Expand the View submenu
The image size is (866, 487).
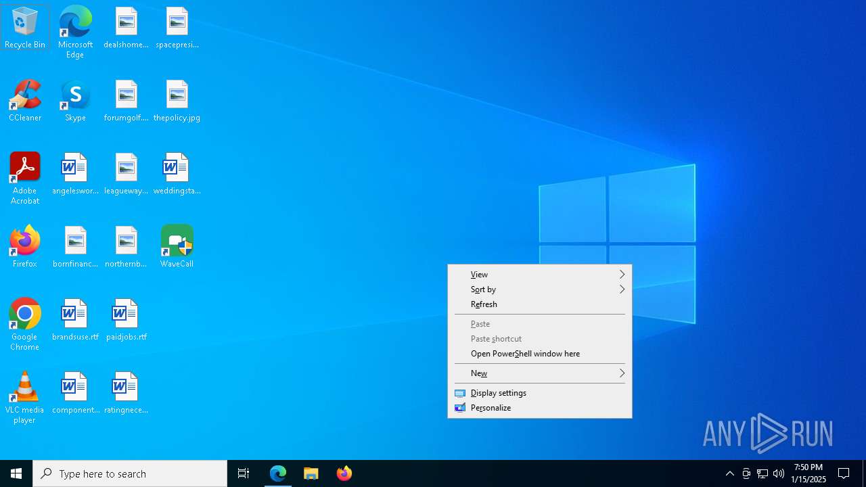[540, 275]
